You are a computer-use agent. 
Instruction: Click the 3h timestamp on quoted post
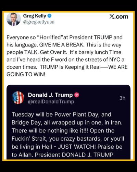(122, 98)
